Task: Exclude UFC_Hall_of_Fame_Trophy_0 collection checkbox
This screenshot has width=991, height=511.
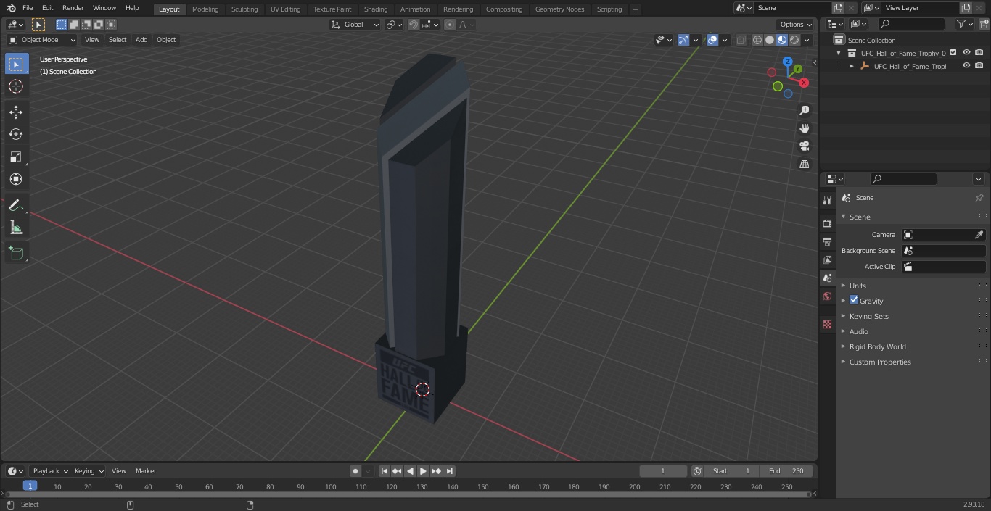Action: [x=953, y=53]
